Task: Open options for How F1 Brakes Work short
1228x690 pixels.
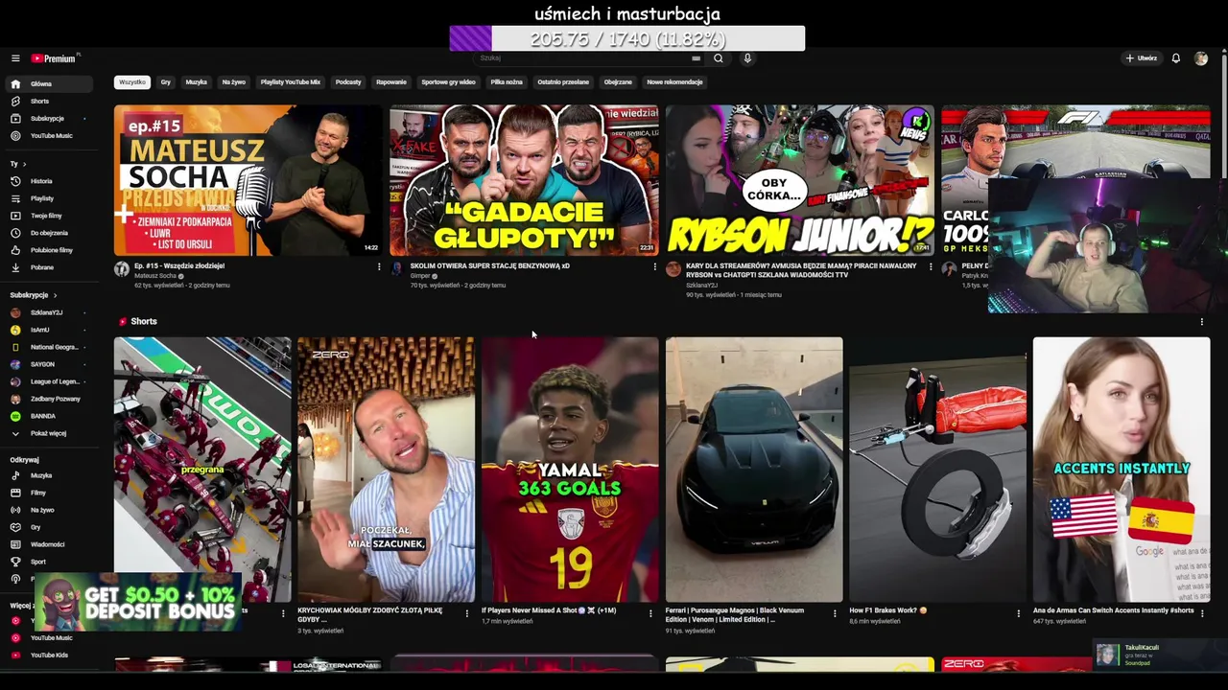Action: point(1019,612)
